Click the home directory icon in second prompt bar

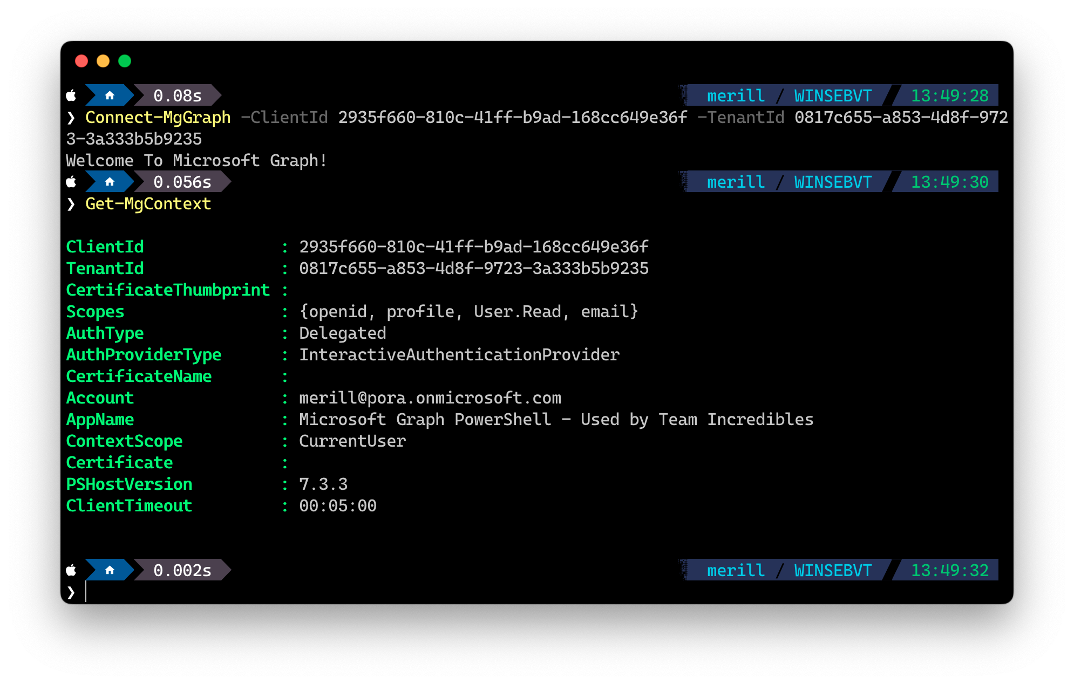[x=110, y=182]
